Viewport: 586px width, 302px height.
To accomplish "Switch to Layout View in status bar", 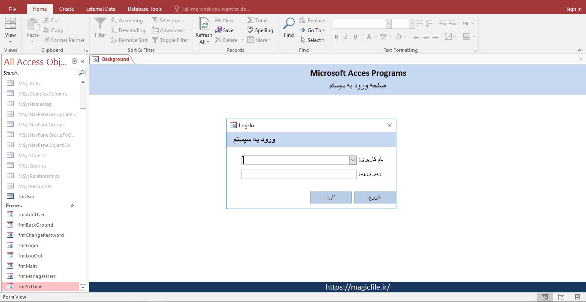I will [x=561, y=297].
